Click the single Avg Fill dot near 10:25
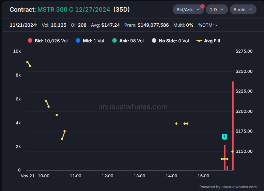 point(57,115)
